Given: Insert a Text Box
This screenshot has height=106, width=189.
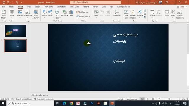Looking at the screenshot, I should [126, 14].
